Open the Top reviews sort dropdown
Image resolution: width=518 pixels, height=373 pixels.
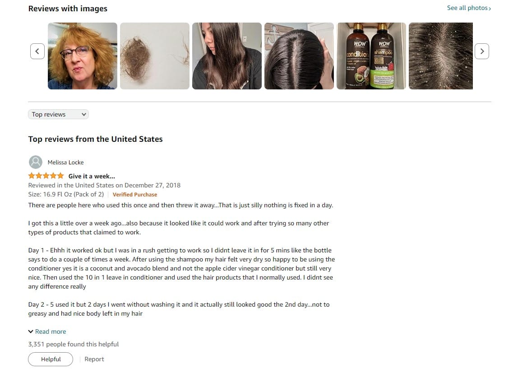(x=59, y=114)
